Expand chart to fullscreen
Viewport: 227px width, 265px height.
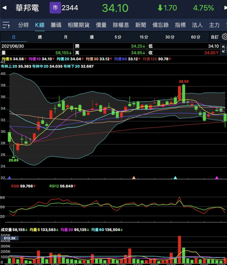click(x=224, y=49)
